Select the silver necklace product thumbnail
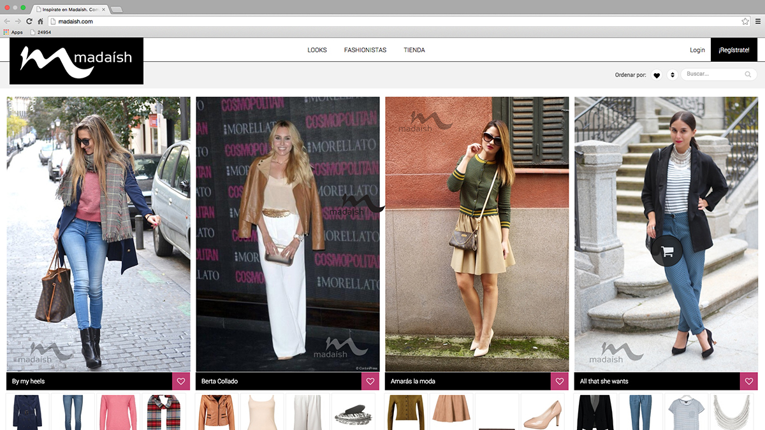 pyautogui.click(x=731, y=412)
